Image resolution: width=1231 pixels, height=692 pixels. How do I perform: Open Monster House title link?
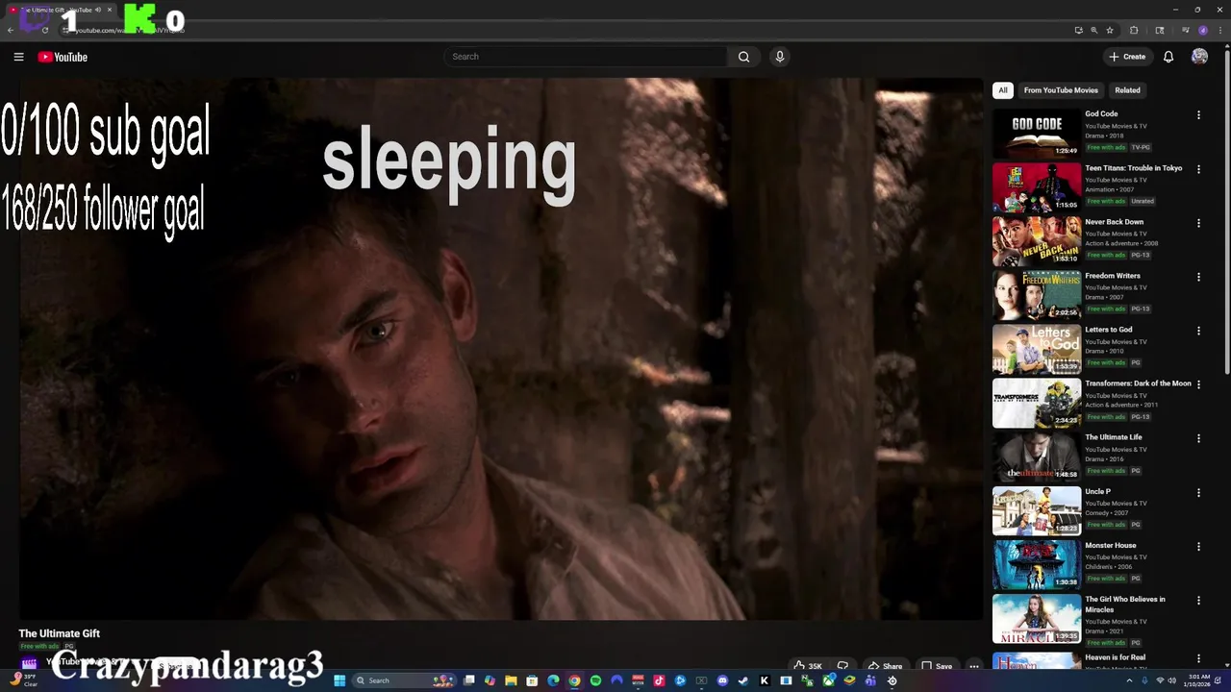1111,545
